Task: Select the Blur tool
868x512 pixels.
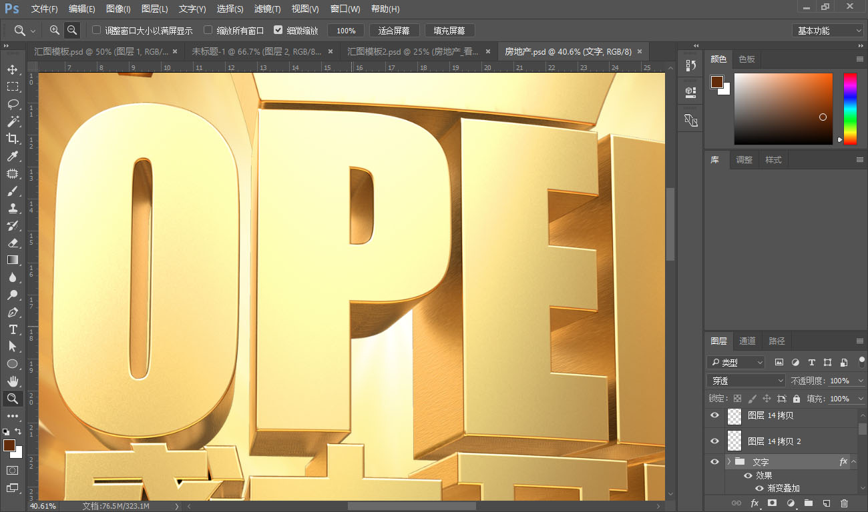Action: coord(12,277)
